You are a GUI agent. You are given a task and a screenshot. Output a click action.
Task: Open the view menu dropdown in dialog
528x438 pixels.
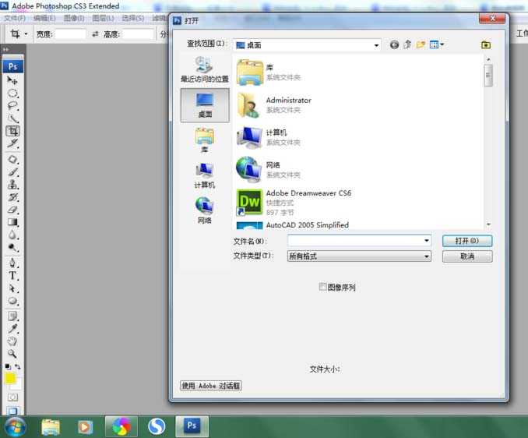[x=437, y=45]
